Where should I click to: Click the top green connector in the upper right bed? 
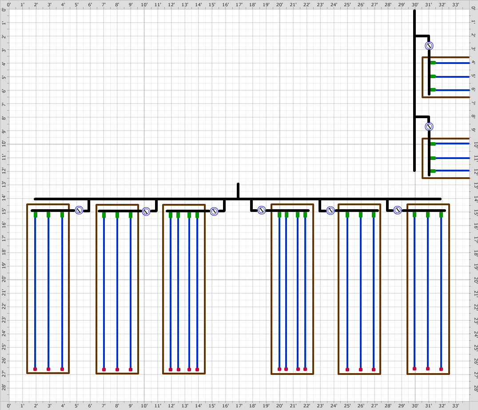coord(433,63)
